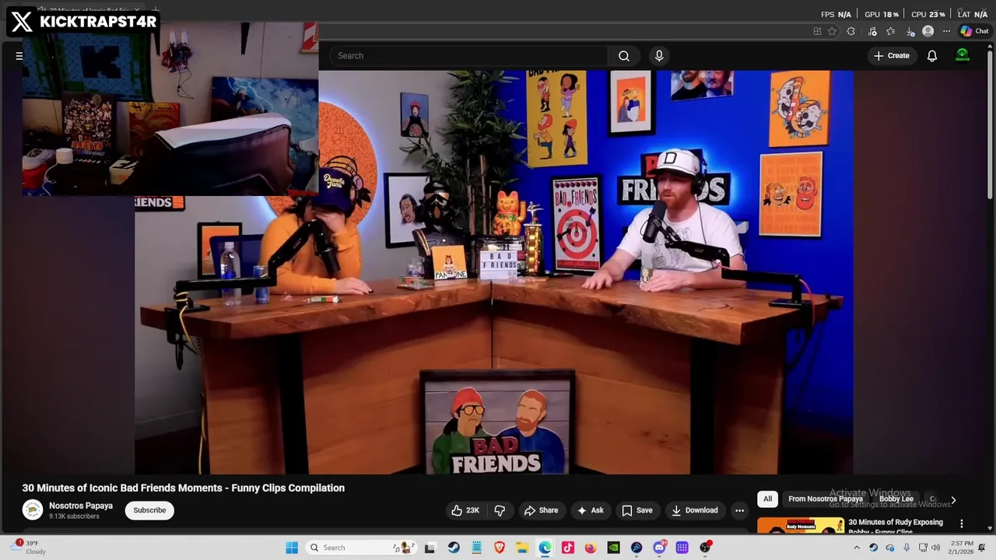This screenshot has height=560, width=996.
Task: Select the Bobby Lee chip
Action: (896, 499)
